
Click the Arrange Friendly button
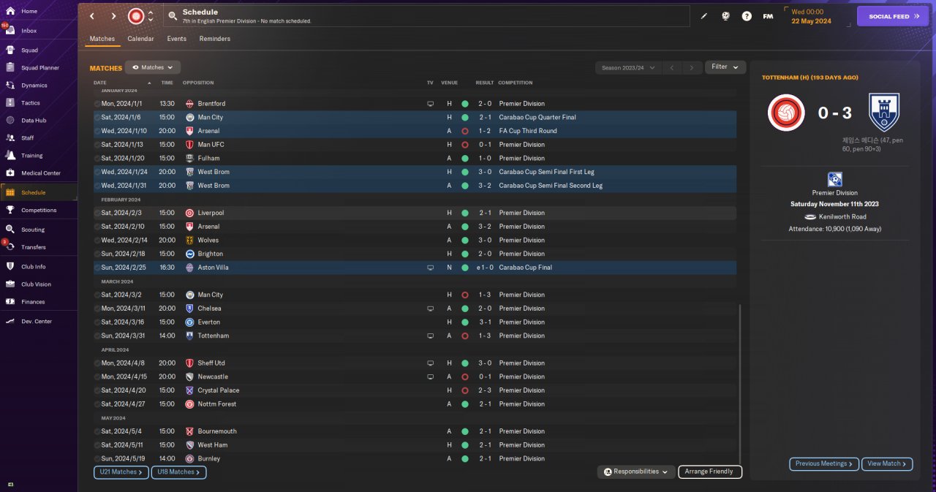[x=710, y=472]
